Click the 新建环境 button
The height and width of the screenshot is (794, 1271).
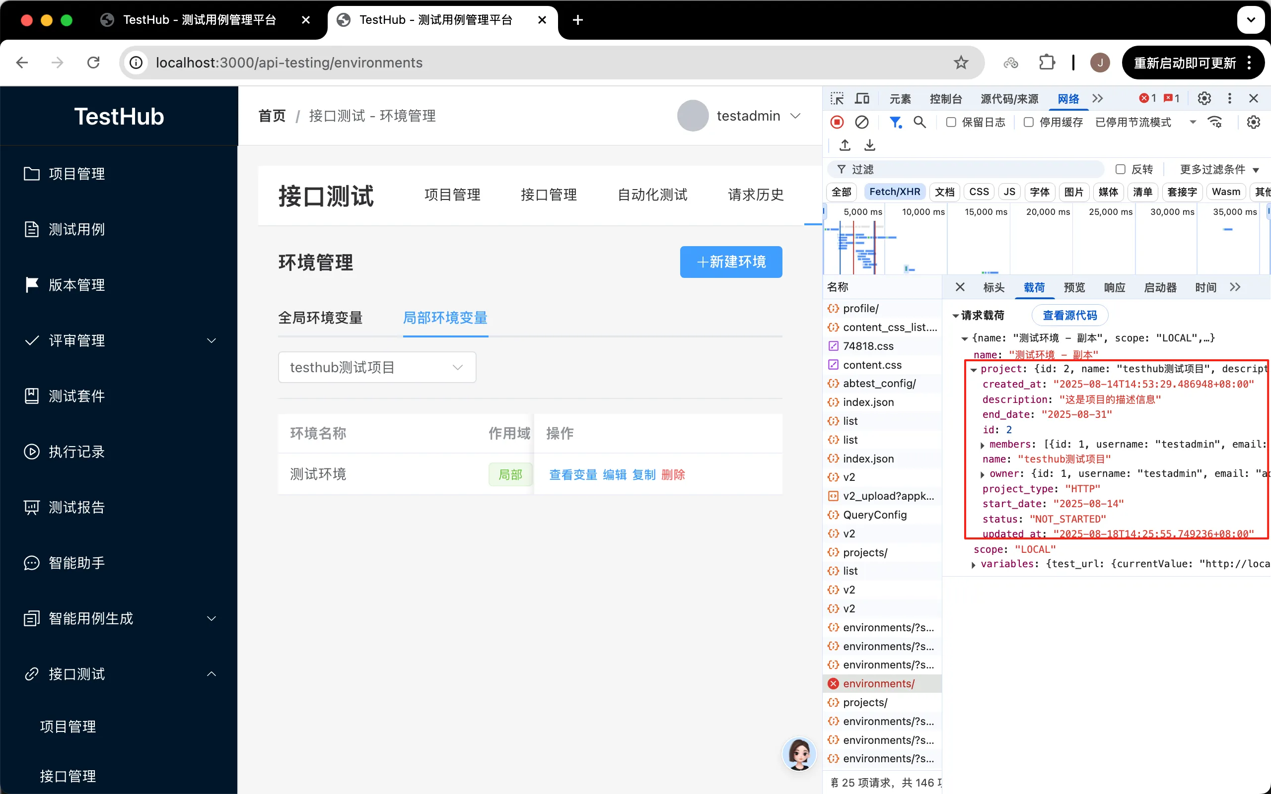coord(730,262)
